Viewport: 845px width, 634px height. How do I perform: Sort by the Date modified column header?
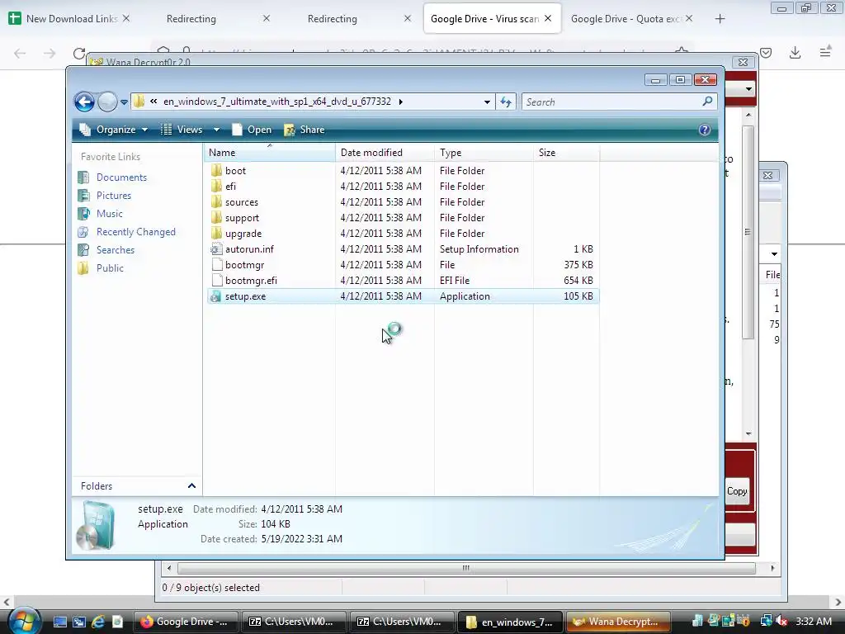[x=385, y=153]
